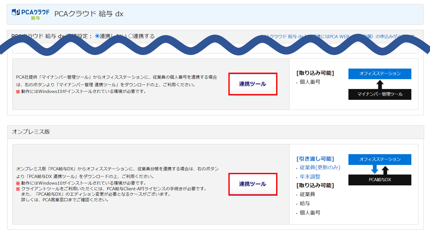Click the PCAクラウド 給与 dx page title
The width and height of the screenshot is (430, 232).
[89, 14]
